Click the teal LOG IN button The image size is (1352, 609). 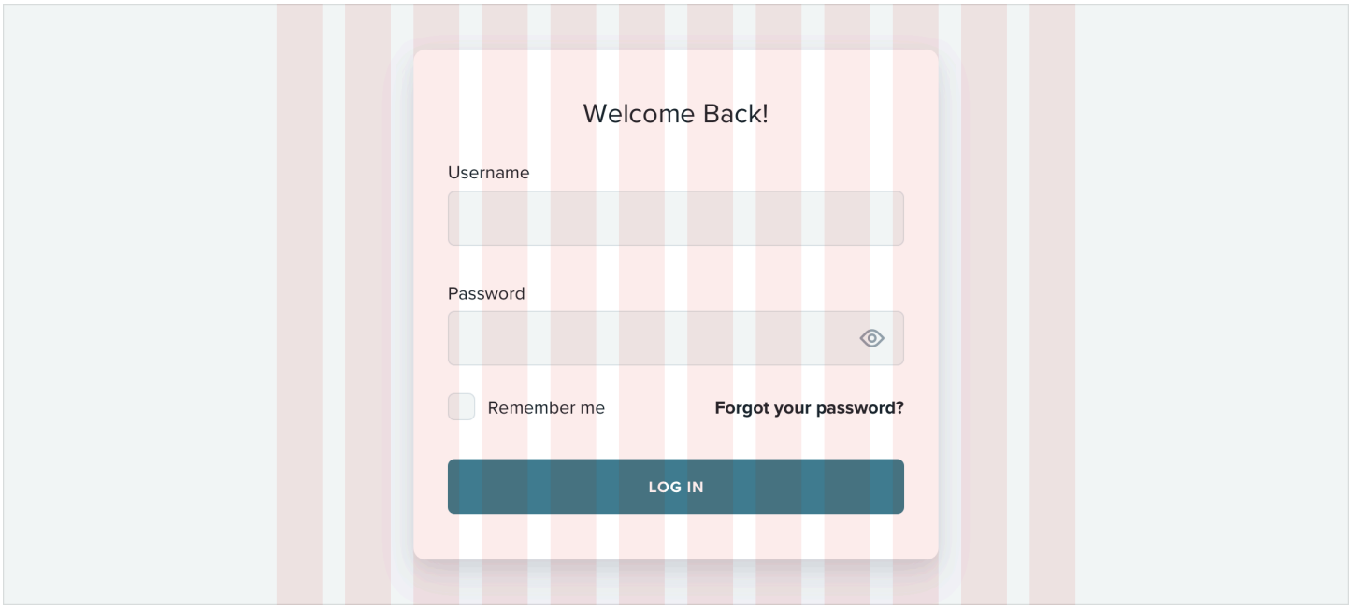click(x=675, y=487)
